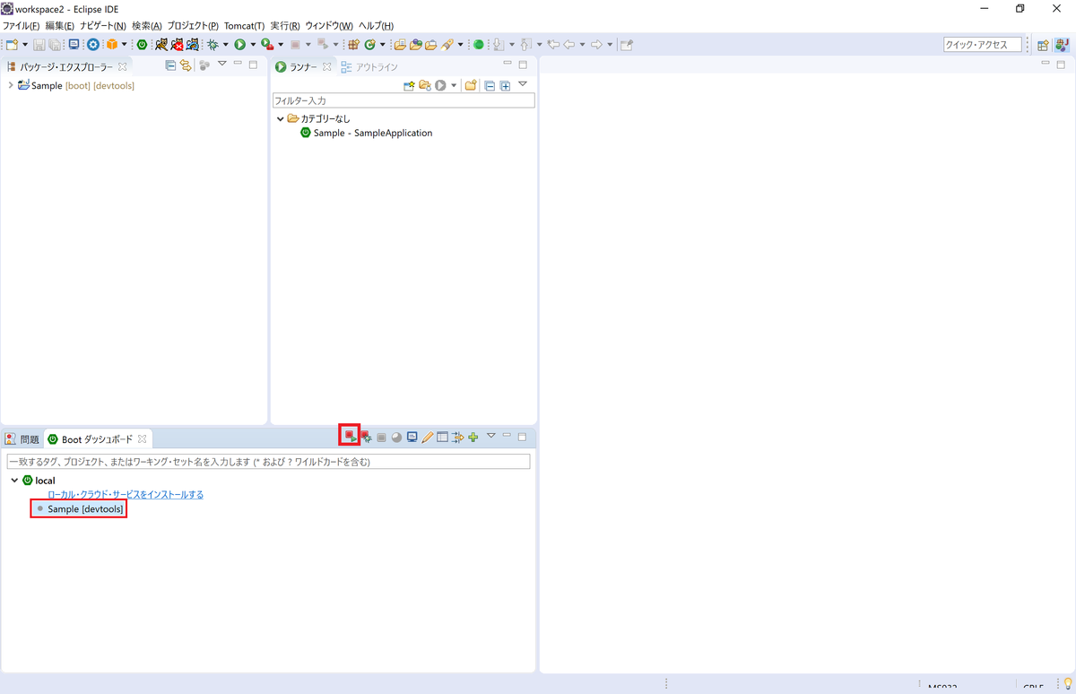Maximize the editor area using its maximize icon
Screen dimensions: 1076x694
(1063, 65)
